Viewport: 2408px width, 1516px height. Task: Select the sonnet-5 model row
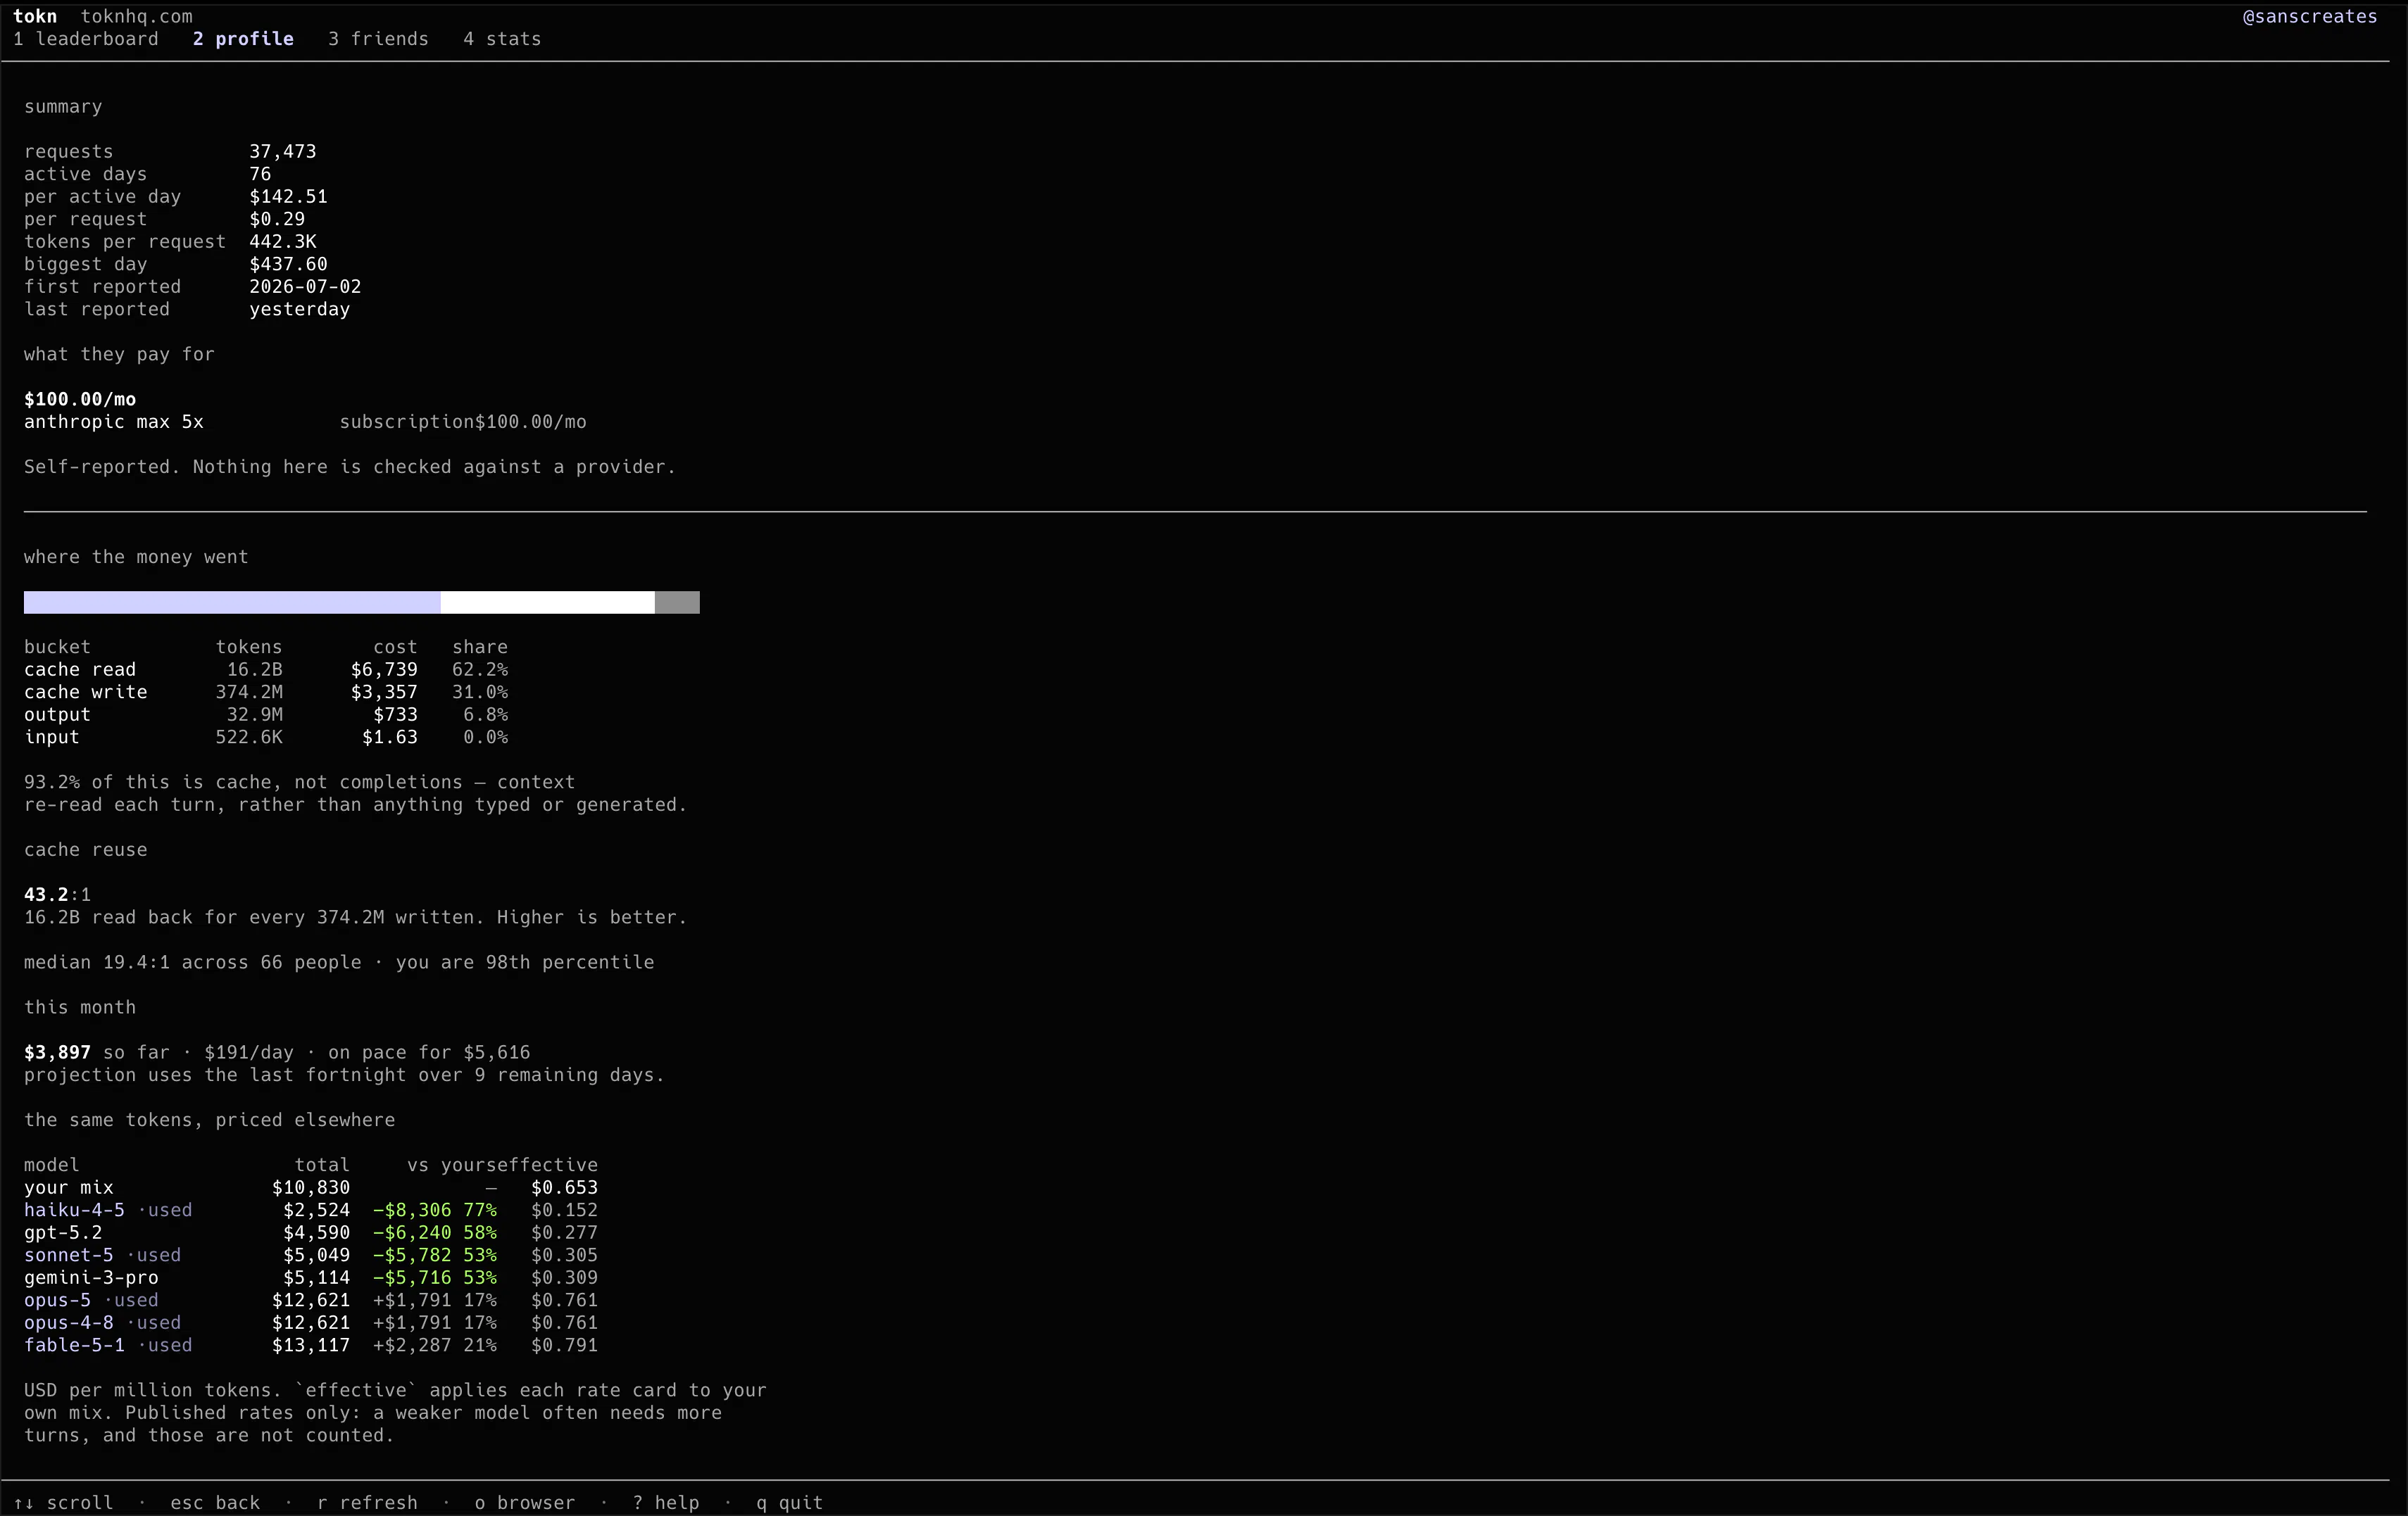(311, 1254)
